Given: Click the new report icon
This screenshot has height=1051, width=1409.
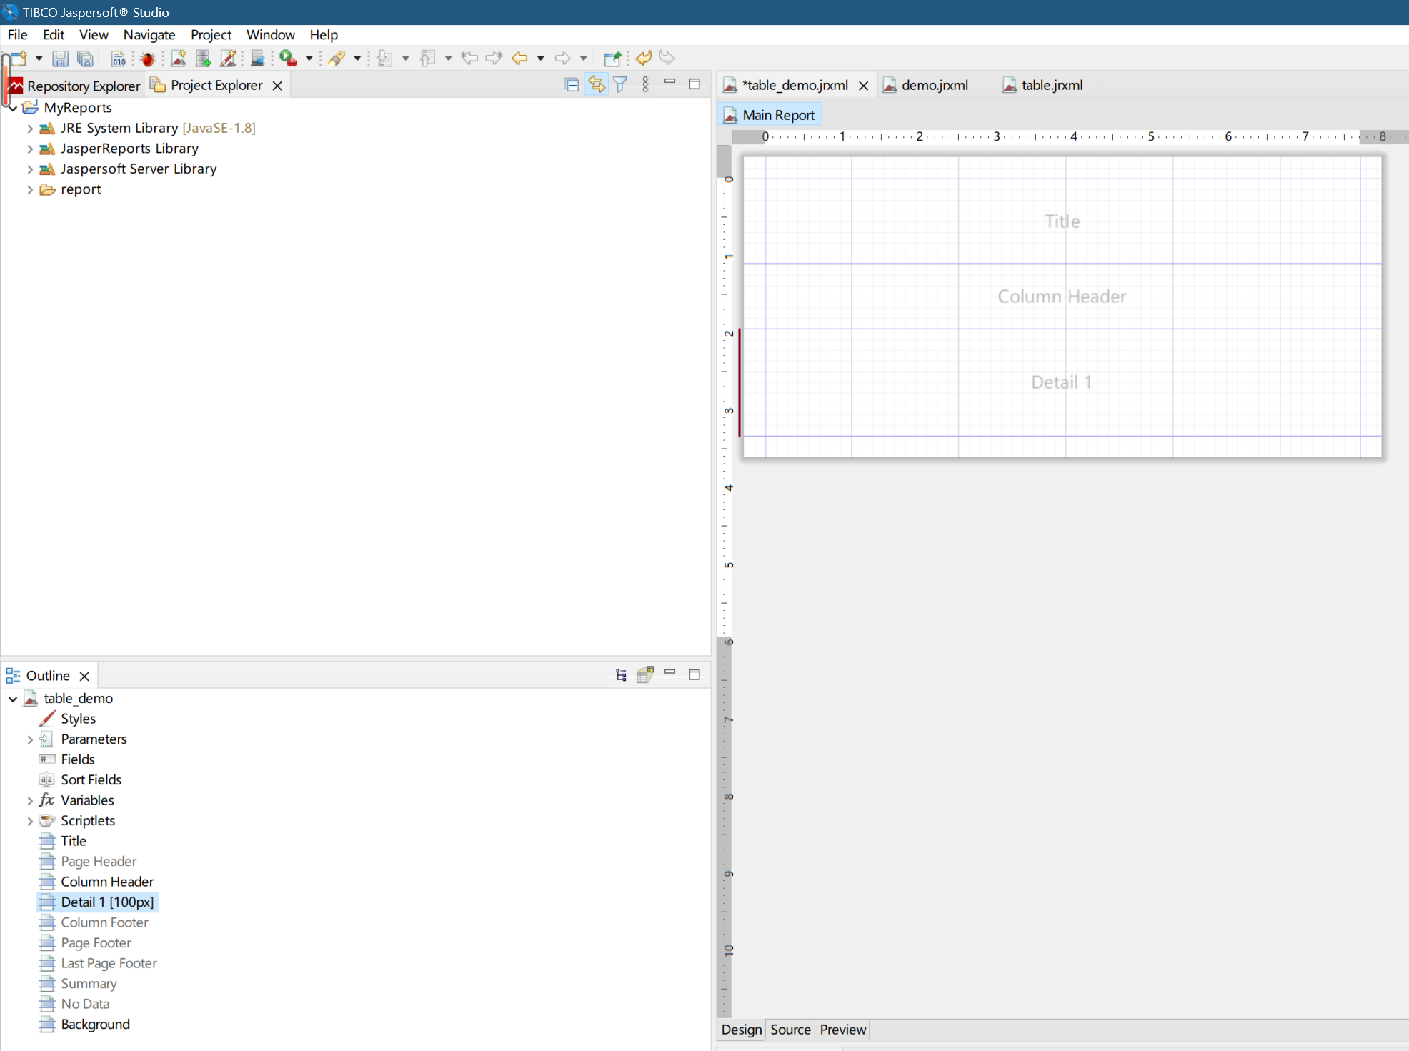Looking at the screenshot, I should tap(179, 59).
